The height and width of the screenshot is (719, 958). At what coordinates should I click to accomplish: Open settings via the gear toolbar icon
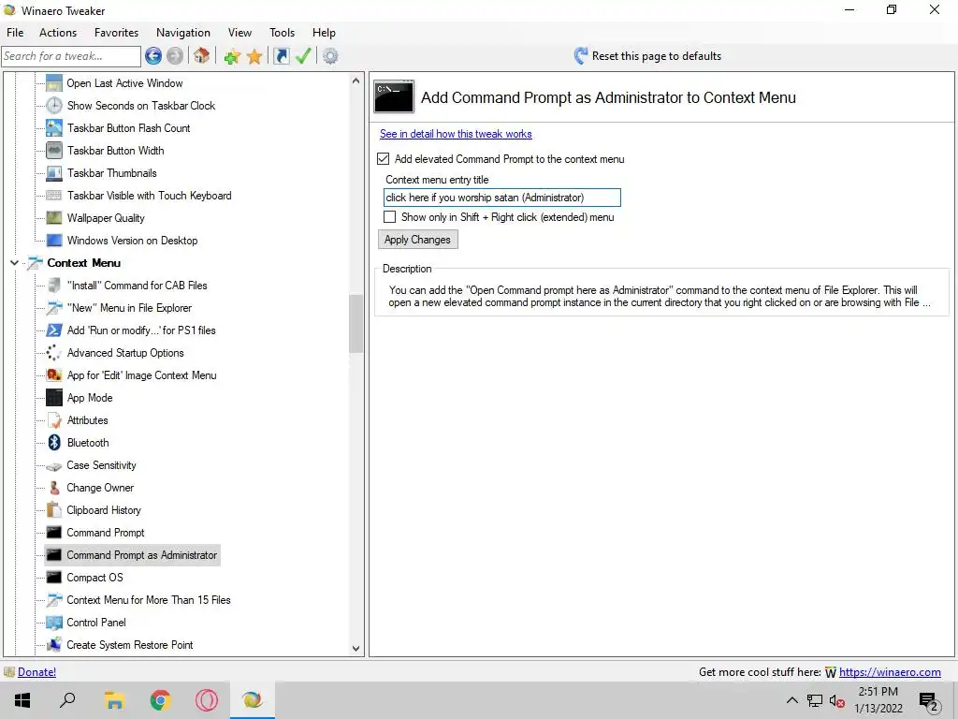330,56
